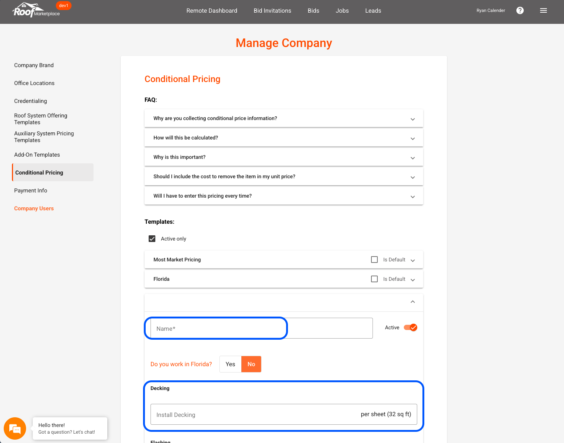This screenshot has height=443, width=564.
Task: Check Is Default for Florida template
Action: pos(374,279)
